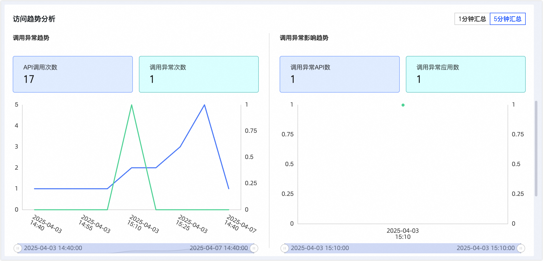Click right handle of right chart zoom slider
This screenshot has width=543, height=261.
(x=521, y=248)
